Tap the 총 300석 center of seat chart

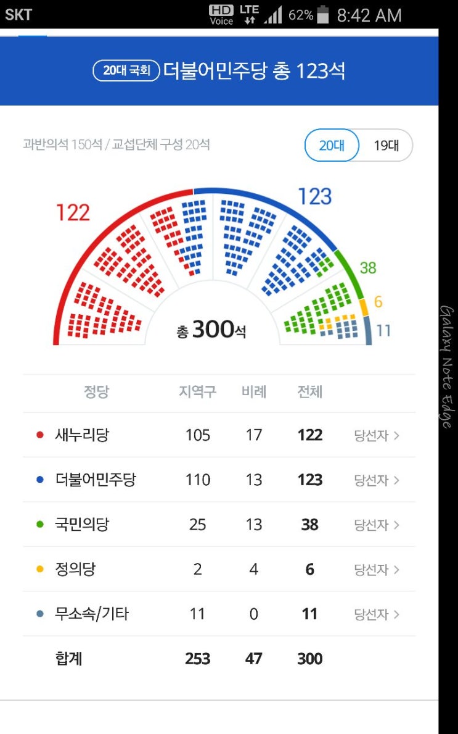pos(211,330)
